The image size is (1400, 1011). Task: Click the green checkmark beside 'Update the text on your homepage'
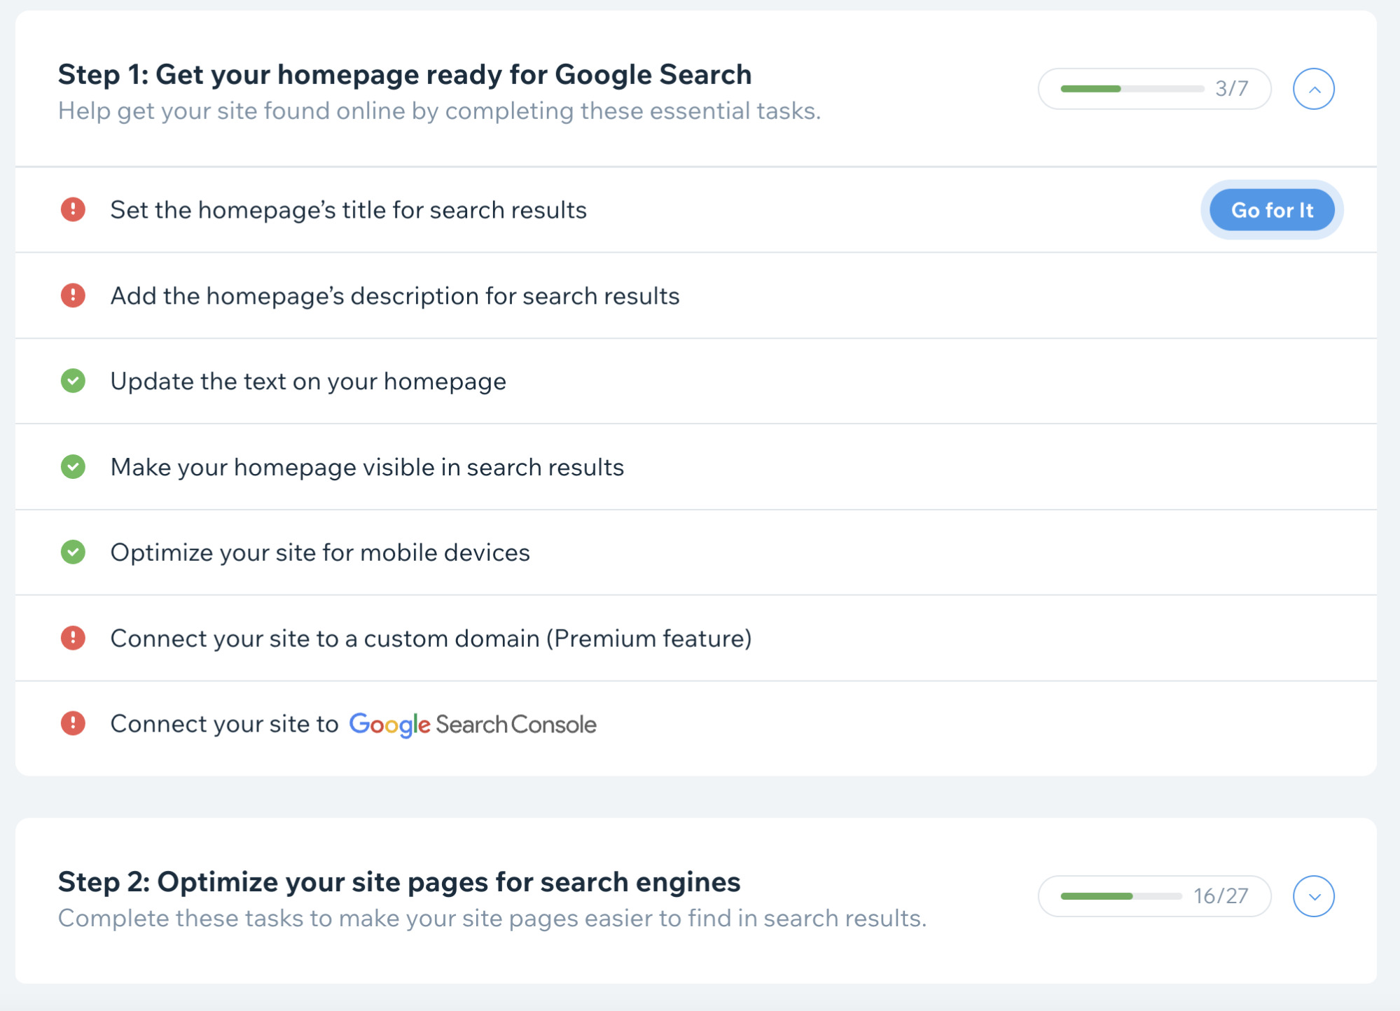pos(73,381)
